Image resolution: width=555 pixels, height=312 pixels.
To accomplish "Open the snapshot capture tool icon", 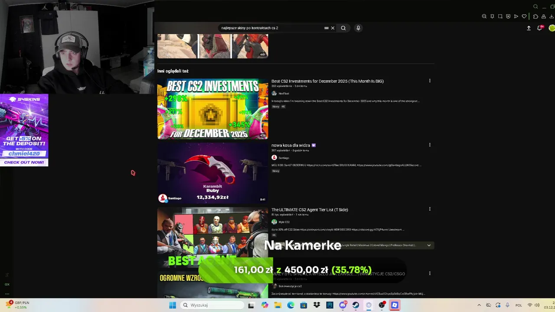I will [500, 16].
